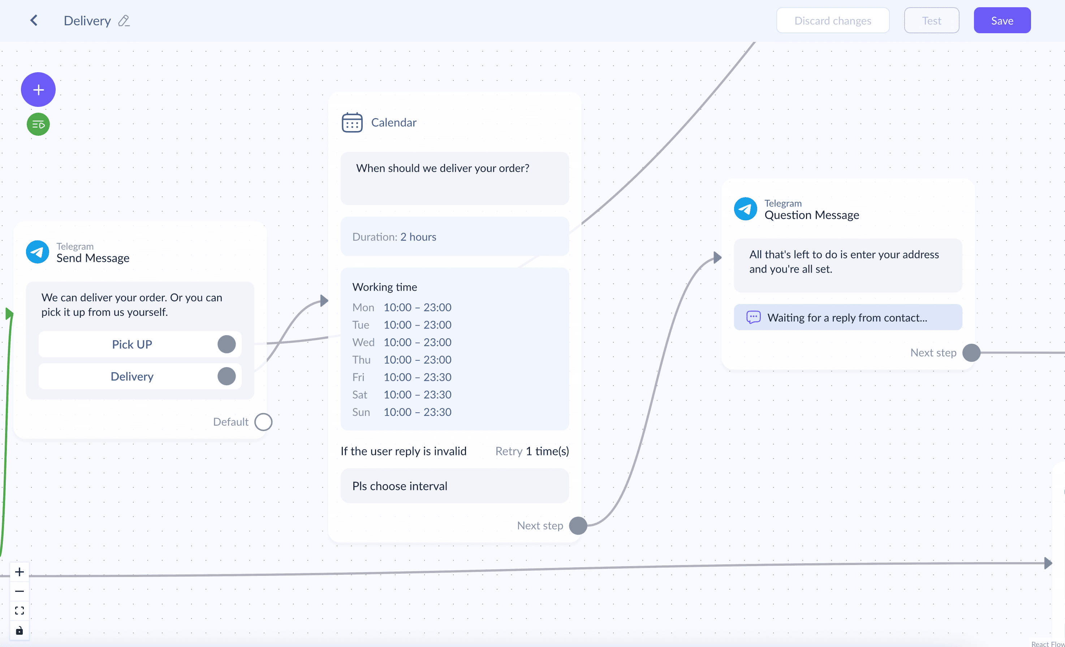Screen dimensions: 1065x647
Task: Click Sun 10:00 – 23:30 row
Action: [402, 412]
